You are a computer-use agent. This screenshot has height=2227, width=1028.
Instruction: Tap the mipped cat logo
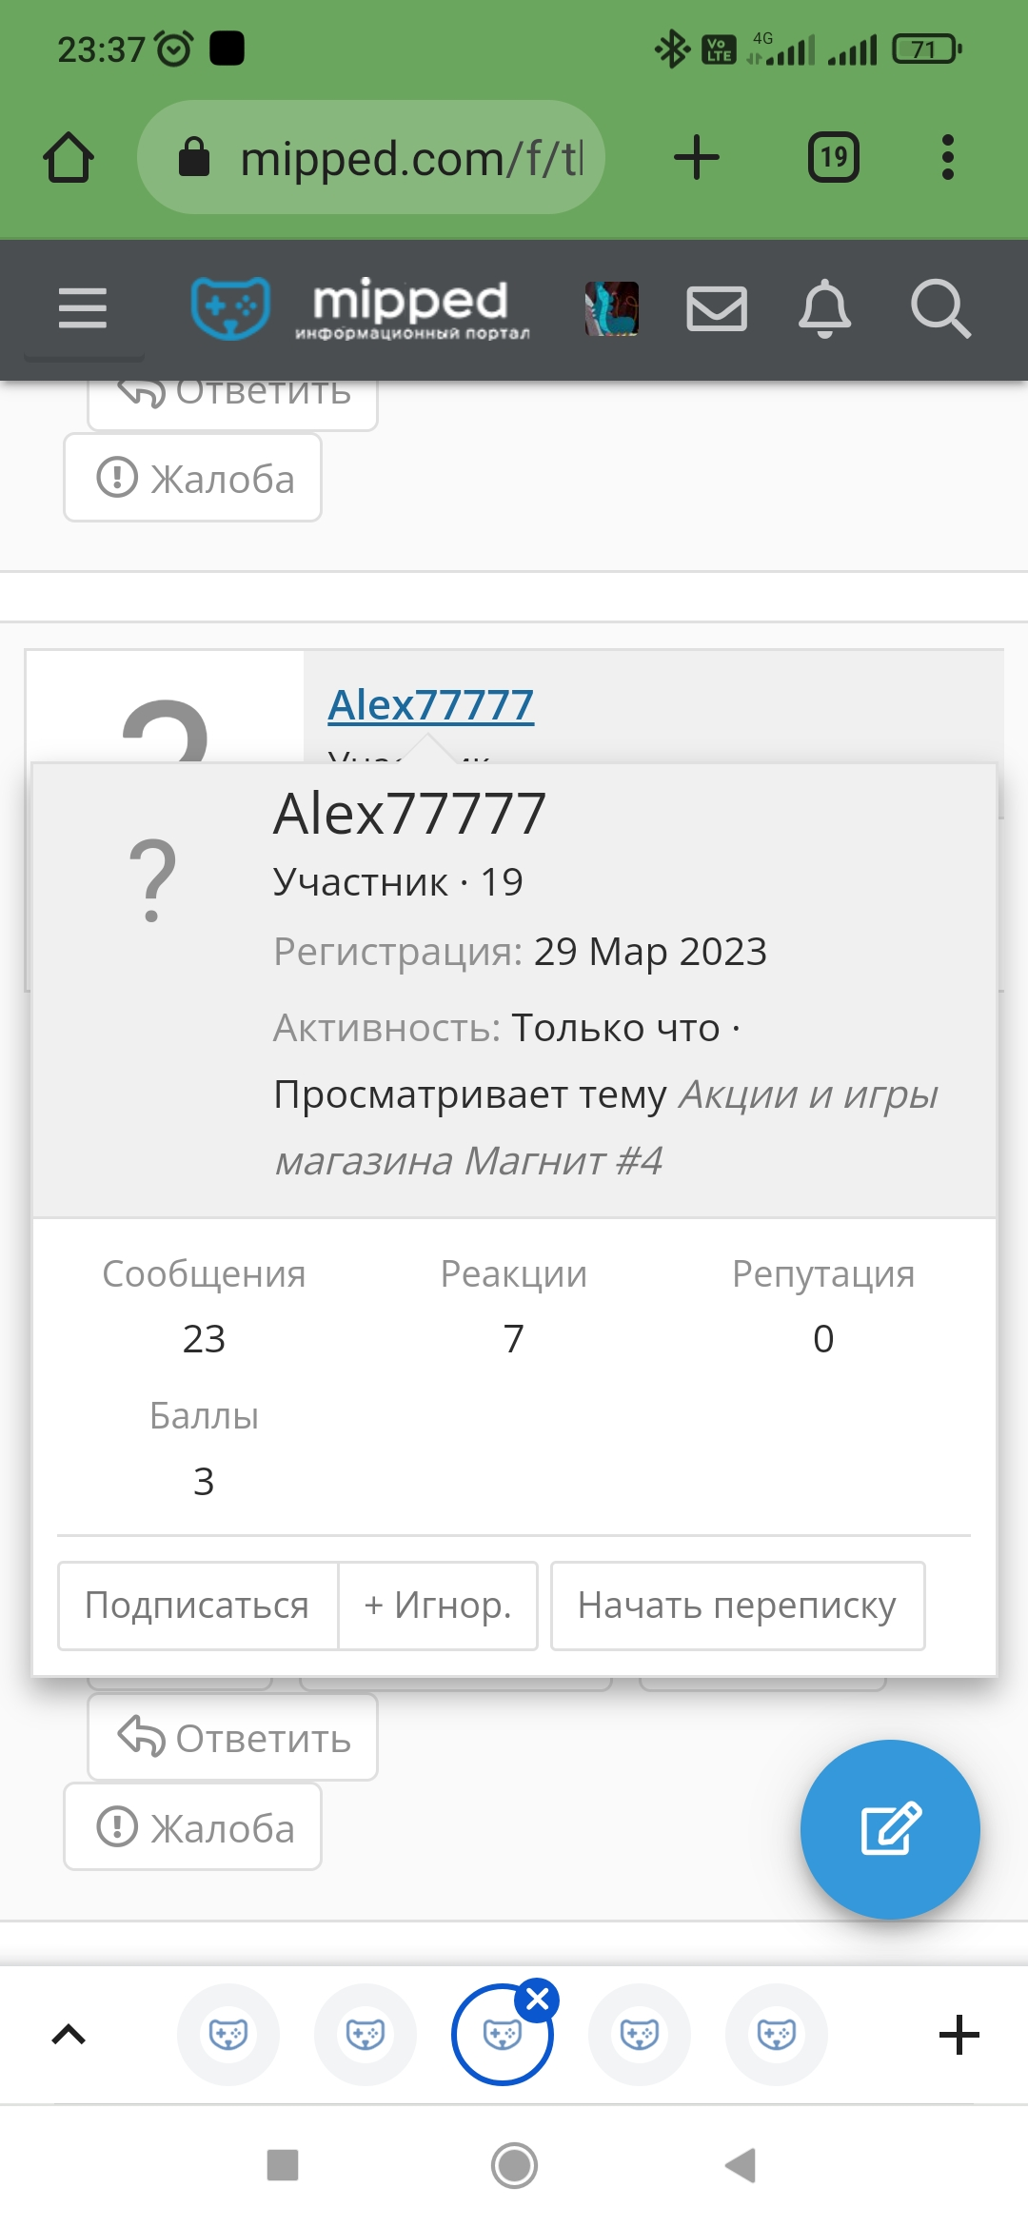pyautogui.click(x=230, y=307)
